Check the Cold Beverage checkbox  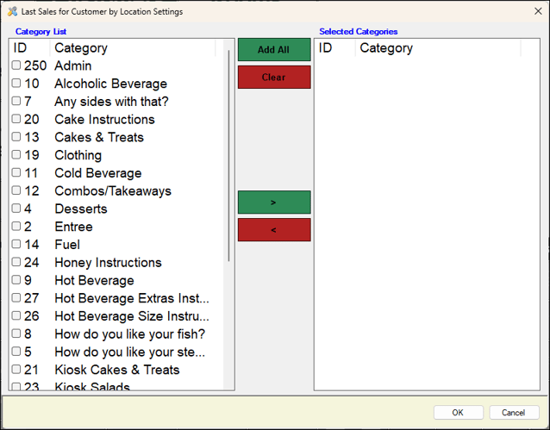pos(16,172)
